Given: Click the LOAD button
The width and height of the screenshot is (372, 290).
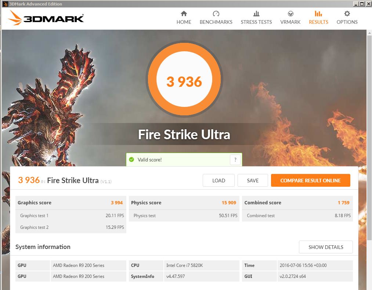Looking at the screenshot, I should pyautogui.click(x=218, y=181).
